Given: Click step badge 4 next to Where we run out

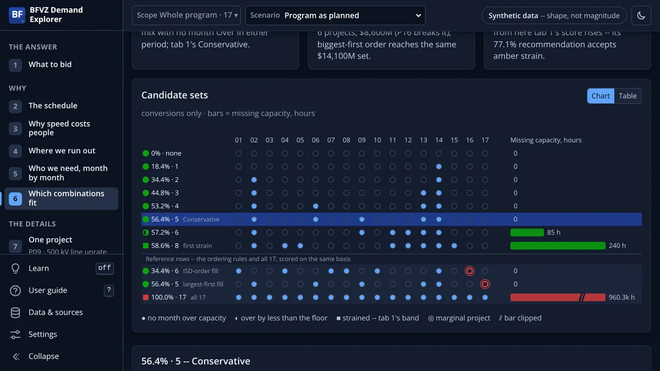Looking at the screenshot, I should 15,151.
